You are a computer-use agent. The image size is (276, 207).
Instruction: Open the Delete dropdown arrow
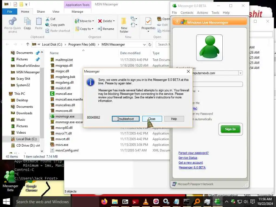[114, 21]
